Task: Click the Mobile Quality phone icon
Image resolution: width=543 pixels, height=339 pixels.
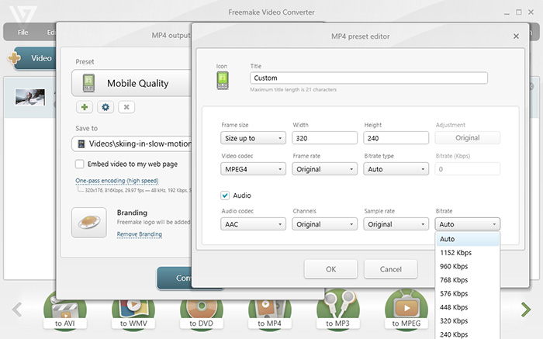Action: pyautogui.click(x=88, y=83)
